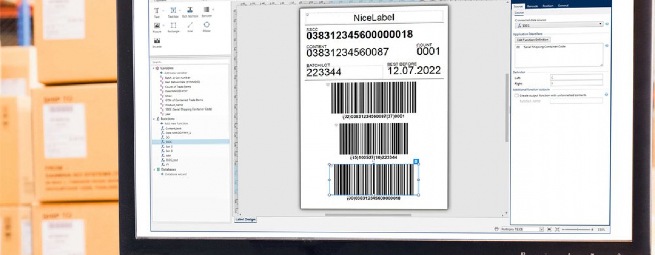Screen dimensions: 655x255
Task: Open the Text tool dropdown arrow
Action: pos(163,10)
